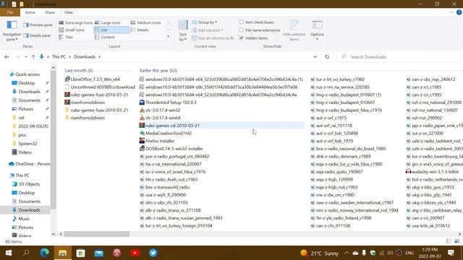This screenshot has height=260, width=463.
Task: Open folder Options
Action: tap(317, 30)
